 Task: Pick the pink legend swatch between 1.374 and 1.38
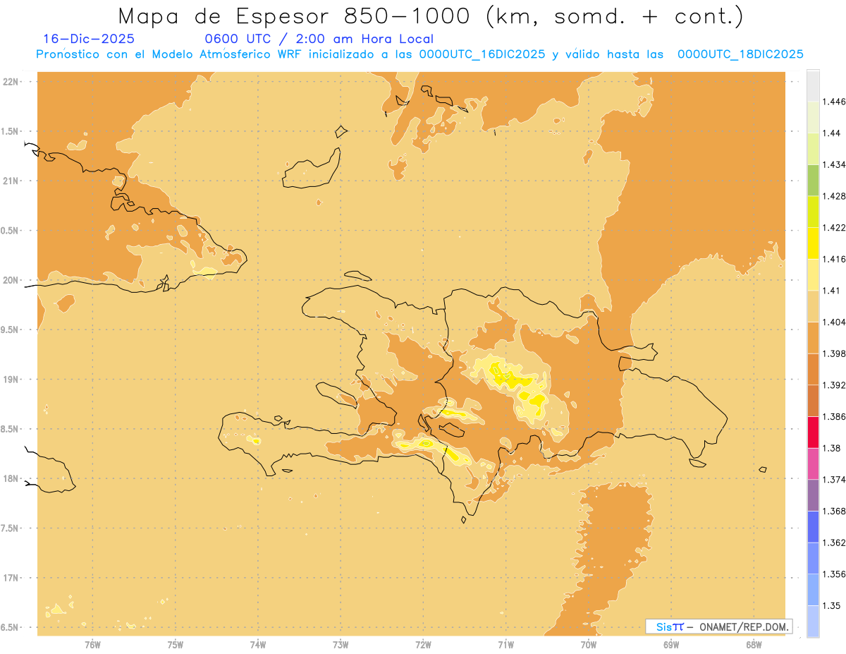tap(813, 464)
